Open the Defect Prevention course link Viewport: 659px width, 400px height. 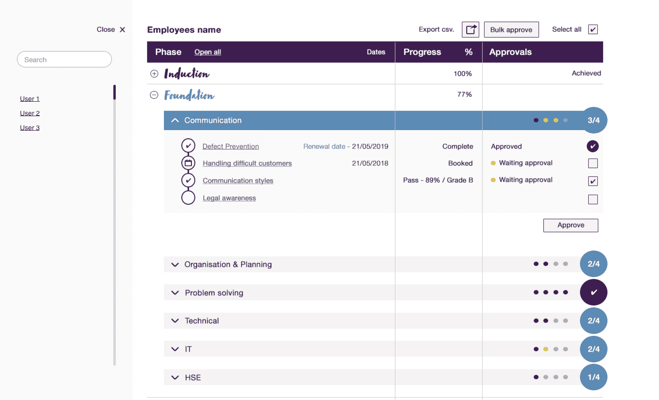(230, 147)
